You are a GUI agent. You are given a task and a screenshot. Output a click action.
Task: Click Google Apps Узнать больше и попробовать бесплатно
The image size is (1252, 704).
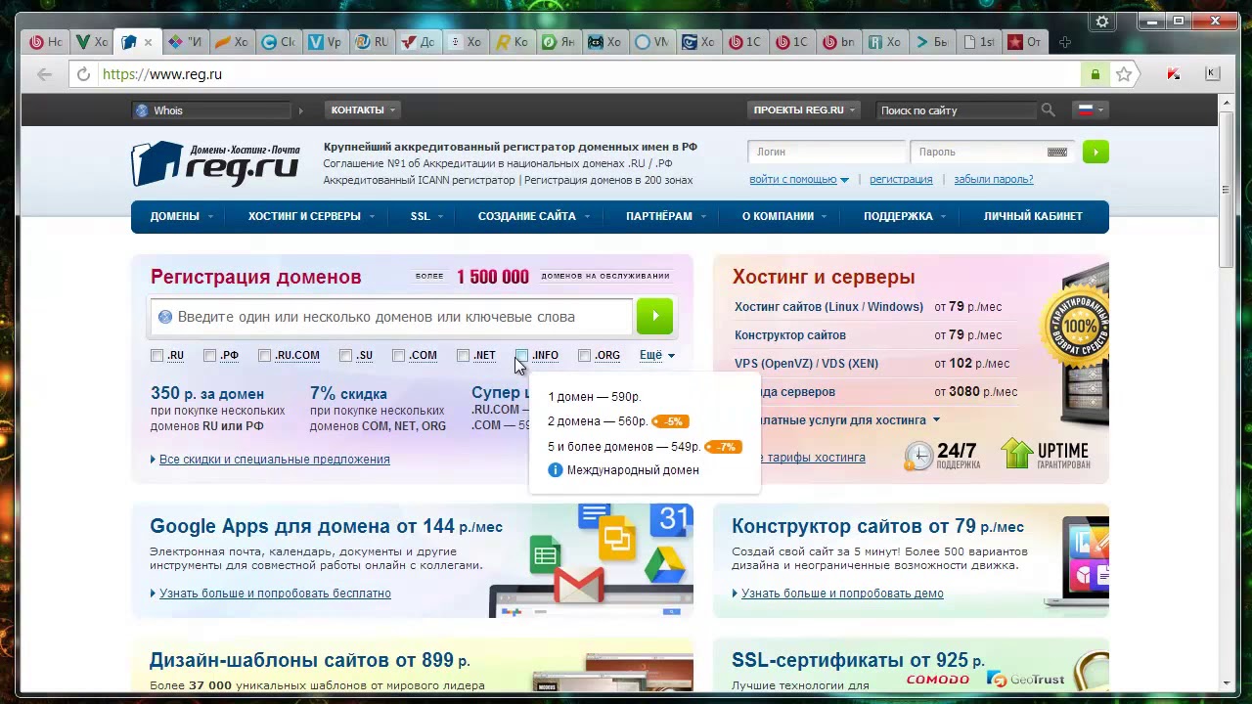275,594
